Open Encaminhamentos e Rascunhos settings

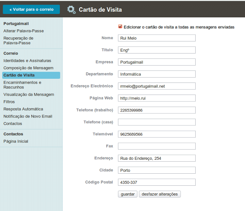(22, 84)
